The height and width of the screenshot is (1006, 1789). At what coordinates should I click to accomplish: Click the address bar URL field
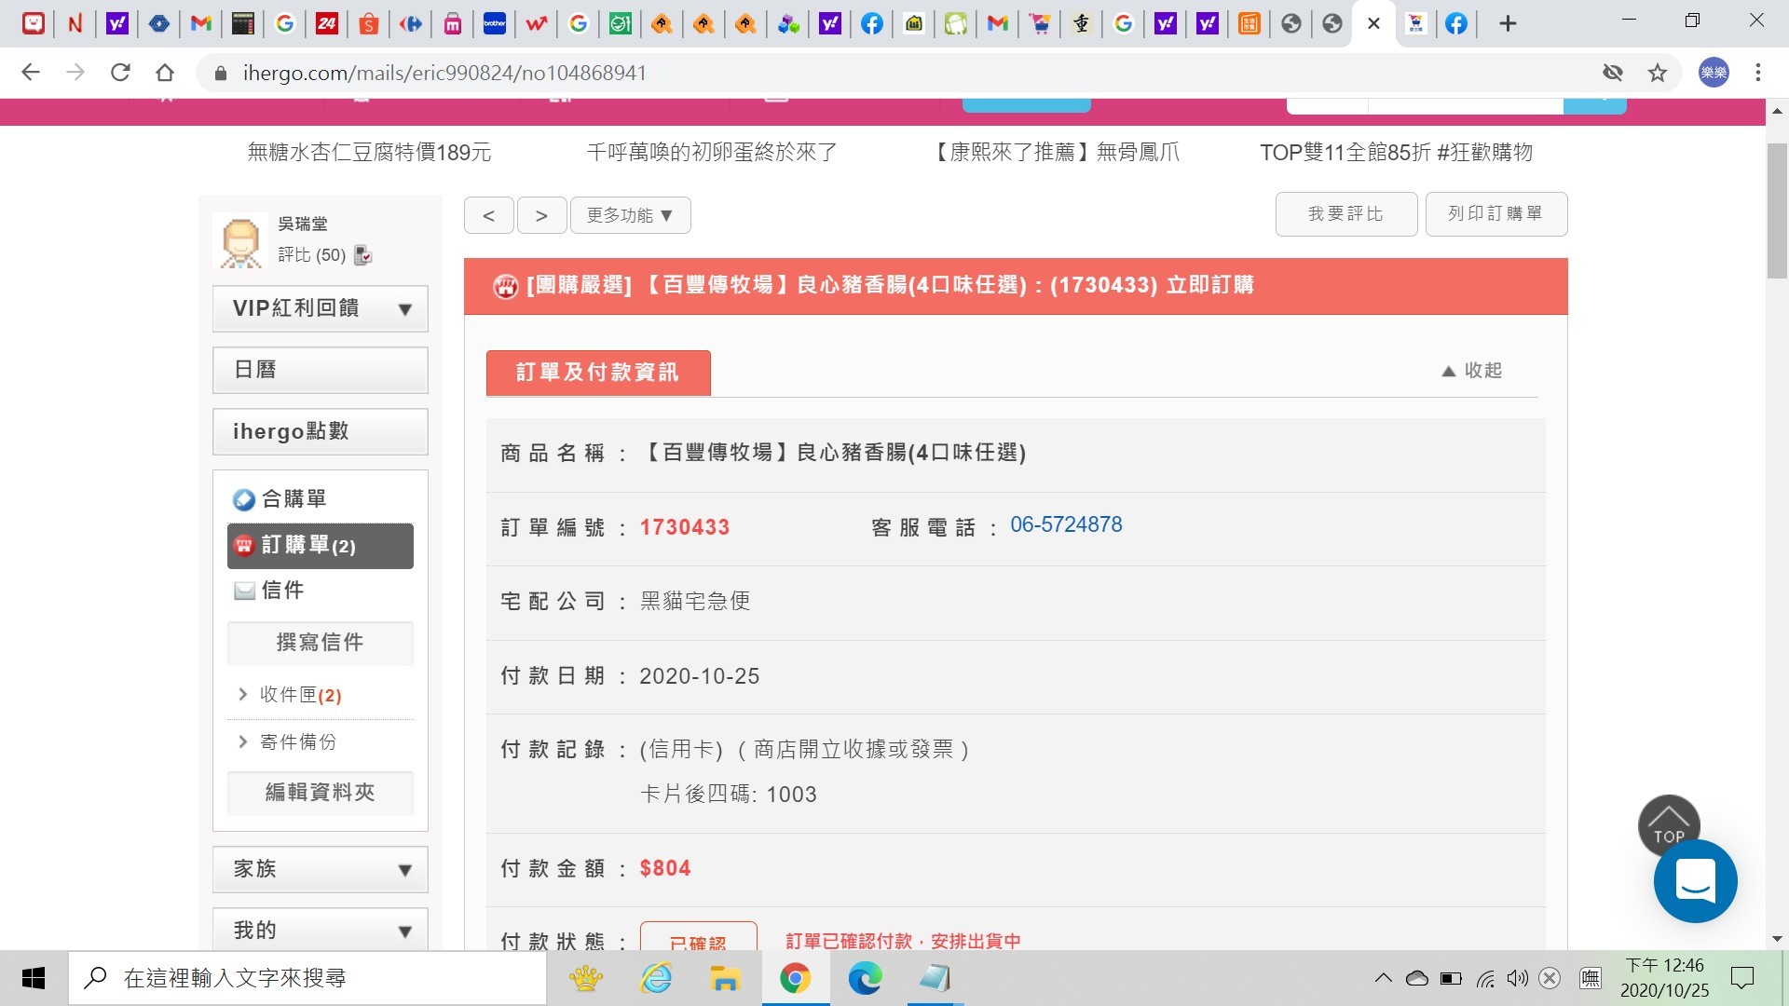click(x=894, y=73)
